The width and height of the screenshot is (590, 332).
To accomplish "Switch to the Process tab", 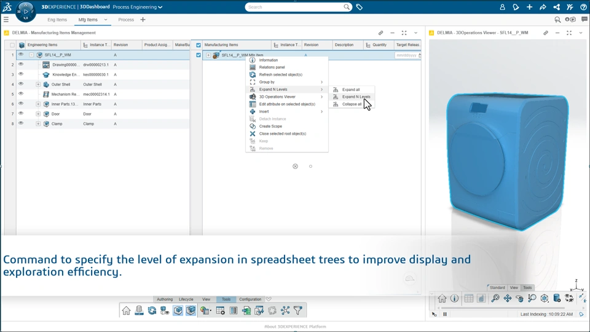I will tap(126, 20).
